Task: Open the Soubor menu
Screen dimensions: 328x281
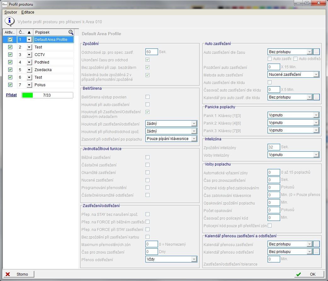Action: pos(11,12)
